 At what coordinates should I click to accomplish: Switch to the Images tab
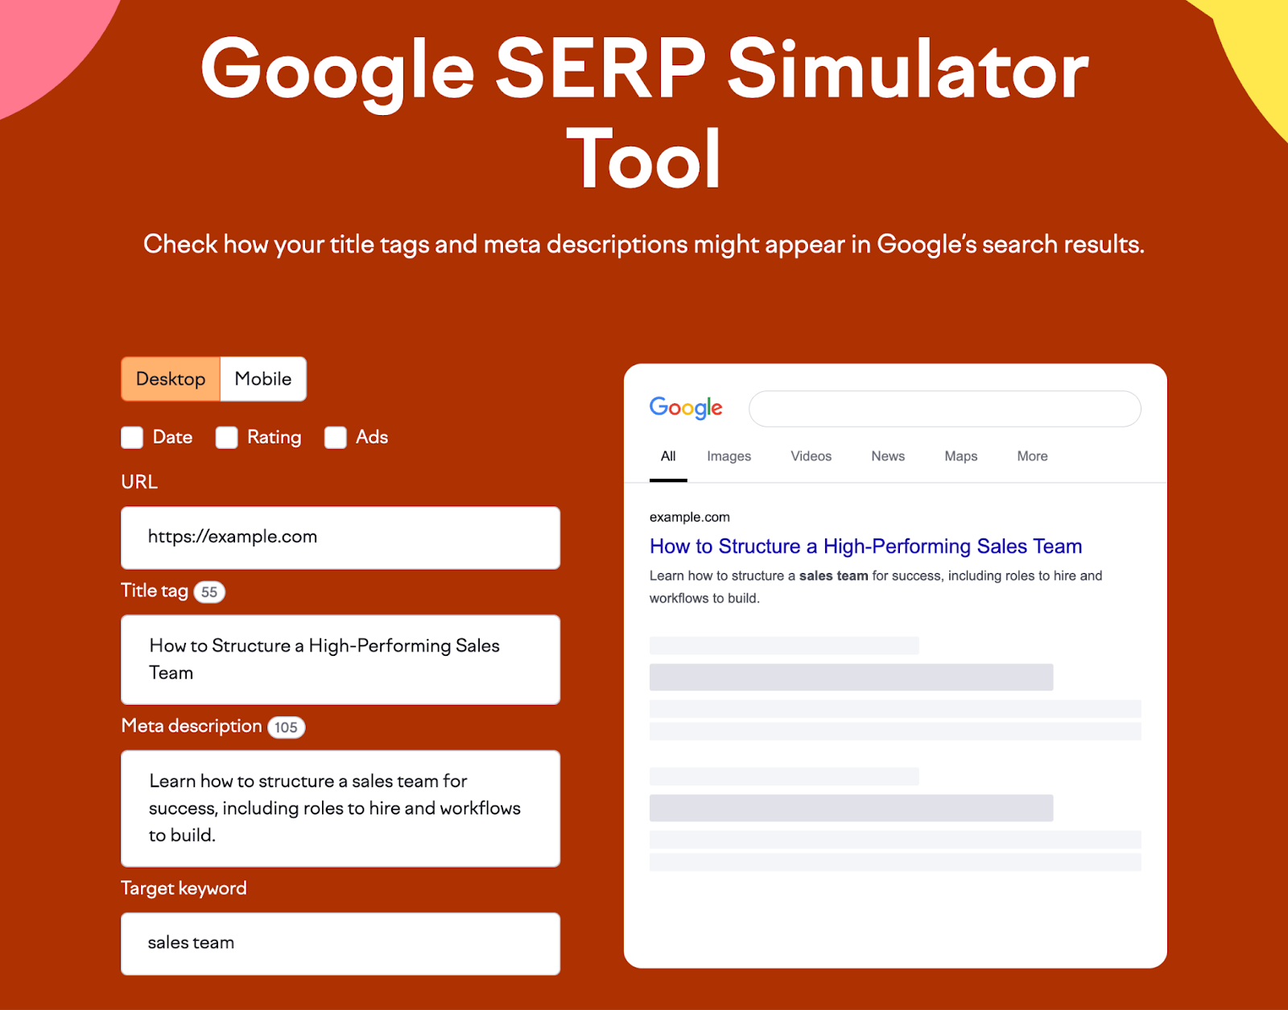[x=728, y=456]
